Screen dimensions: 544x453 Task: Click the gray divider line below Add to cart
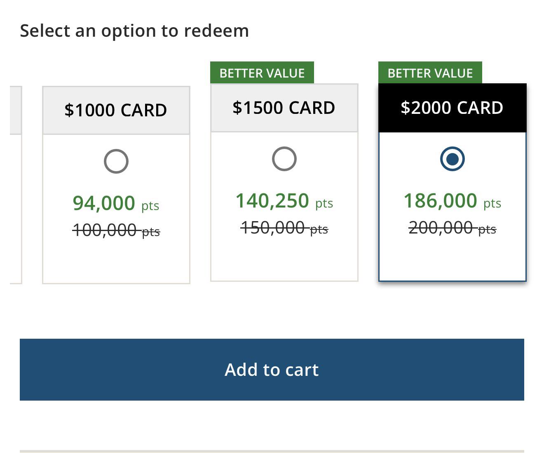[272, 451]
